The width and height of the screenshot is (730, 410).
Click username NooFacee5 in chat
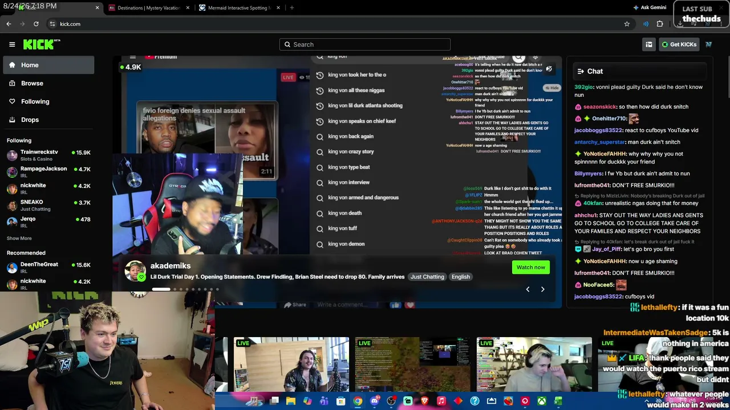click(x=598, y=285)
